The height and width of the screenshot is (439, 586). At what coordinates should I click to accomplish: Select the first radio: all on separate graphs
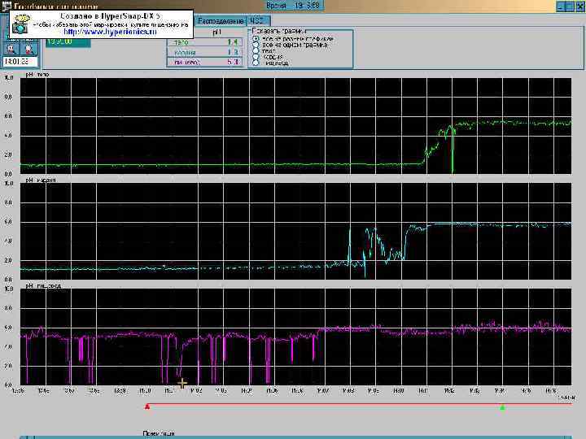[256, 37]
